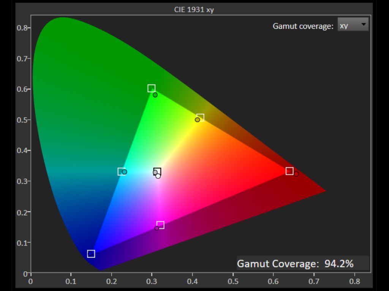Screen dimensions: 389x291
Task: Click the 0.8 label on y-axis
Action: [x=22, y=28]
